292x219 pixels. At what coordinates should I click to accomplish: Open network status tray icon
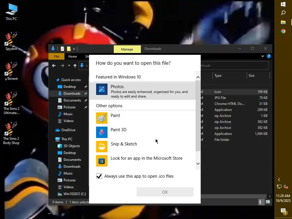point(279,186)
